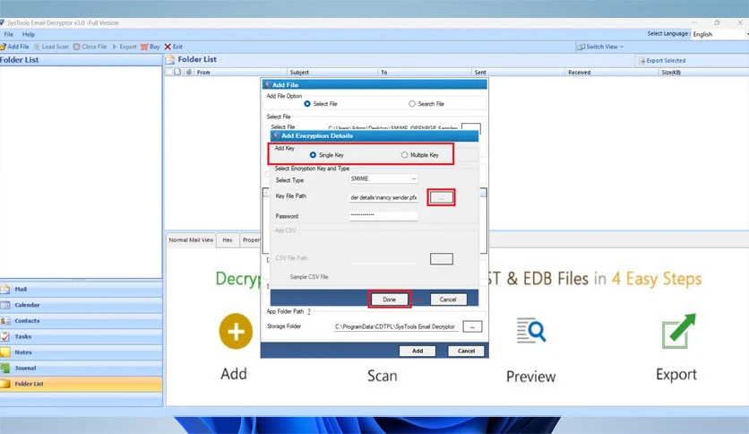Screen dimensions: 749x434
Task: Click the Storage Folder path field
Action: coord(396,327)
